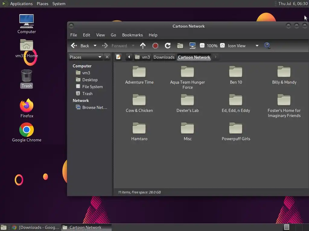The width and height of the screenshot is (309, 231).
Task: Select the Hamtaro folder
Action: [139, 132]
